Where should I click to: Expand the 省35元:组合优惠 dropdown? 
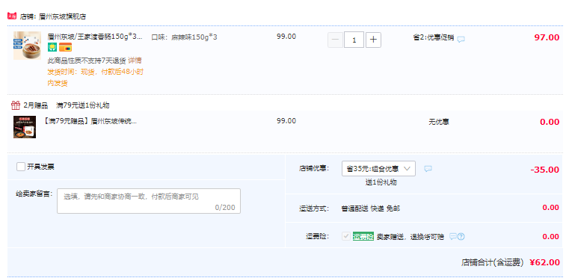378,169
